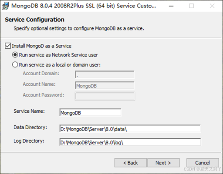The height and width of the screenshot is (174, 223).
Task: Click the Account Domain: label
Action: [x=41, y=74]
